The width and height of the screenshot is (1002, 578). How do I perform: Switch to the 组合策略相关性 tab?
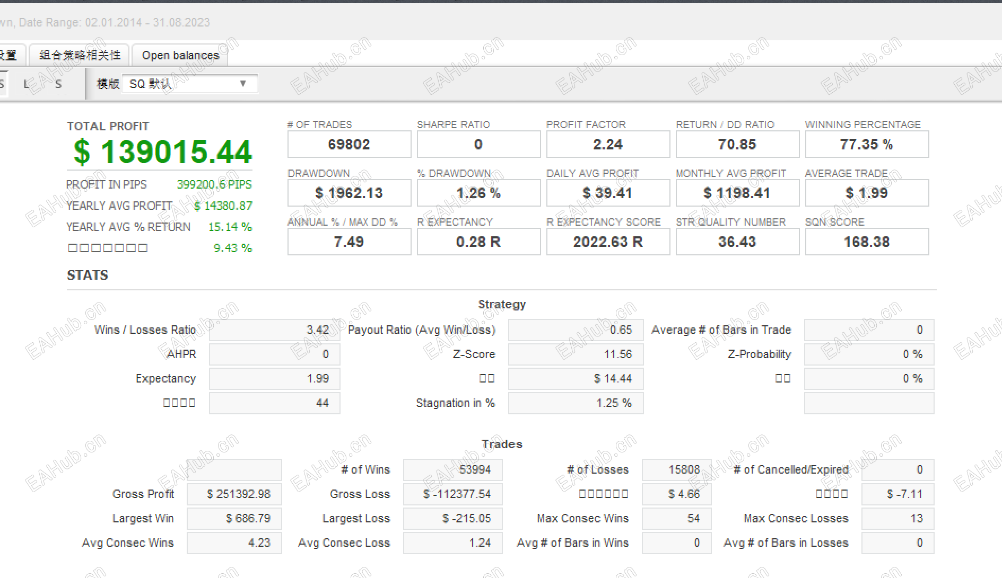coord(80,55)
